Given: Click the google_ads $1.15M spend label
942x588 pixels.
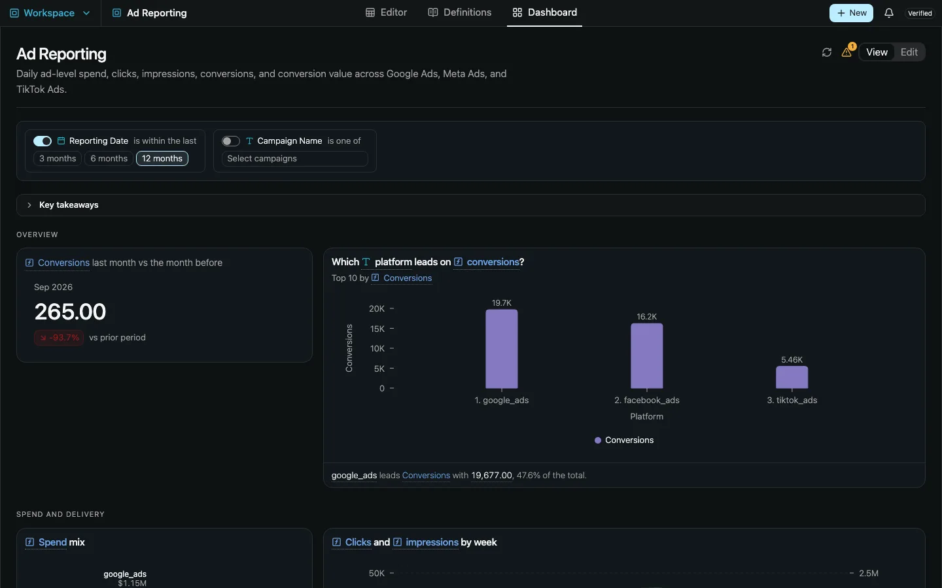Looking at the screenshot, I should [x=125, y=578].
